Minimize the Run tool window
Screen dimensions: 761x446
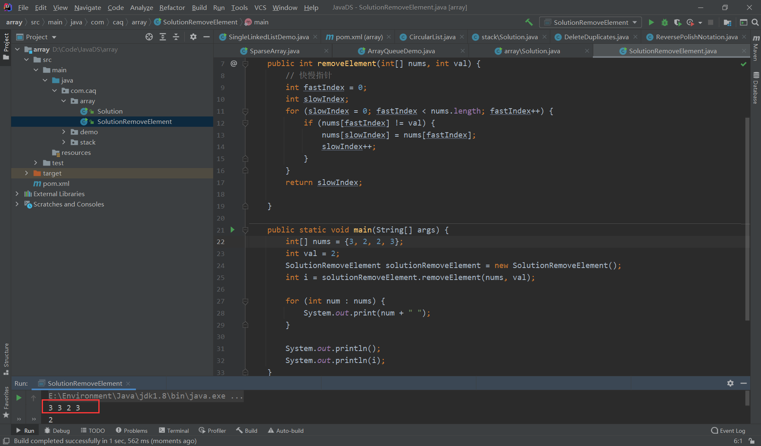coord(744,383)
